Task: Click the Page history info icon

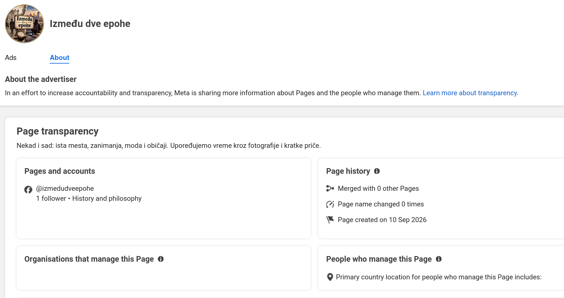Action: [377, 171]
